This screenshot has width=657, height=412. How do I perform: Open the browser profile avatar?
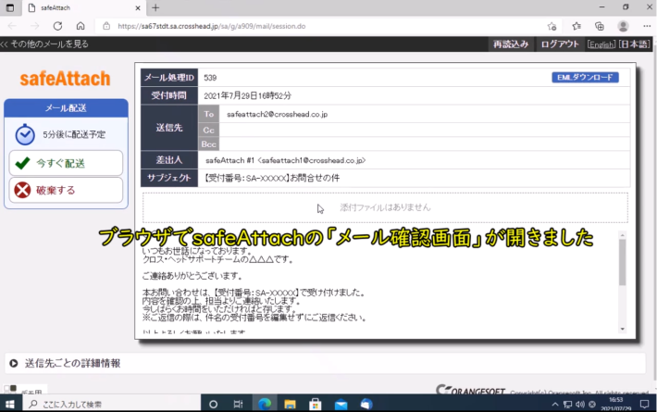(x=623, y=26)
